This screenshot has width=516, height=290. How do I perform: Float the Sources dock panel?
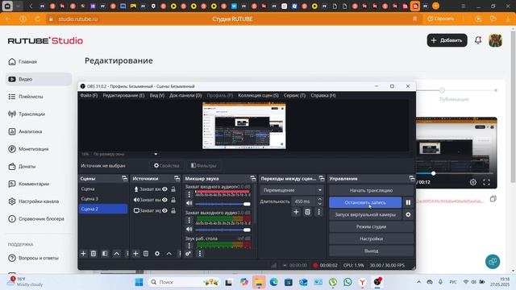coord(177,179)
